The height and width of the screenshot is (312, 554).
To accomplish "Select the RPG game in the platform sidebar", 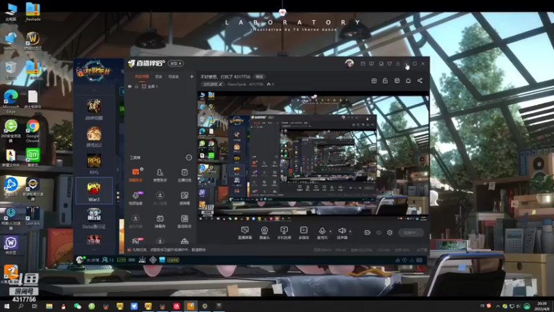I will (94, 164).
